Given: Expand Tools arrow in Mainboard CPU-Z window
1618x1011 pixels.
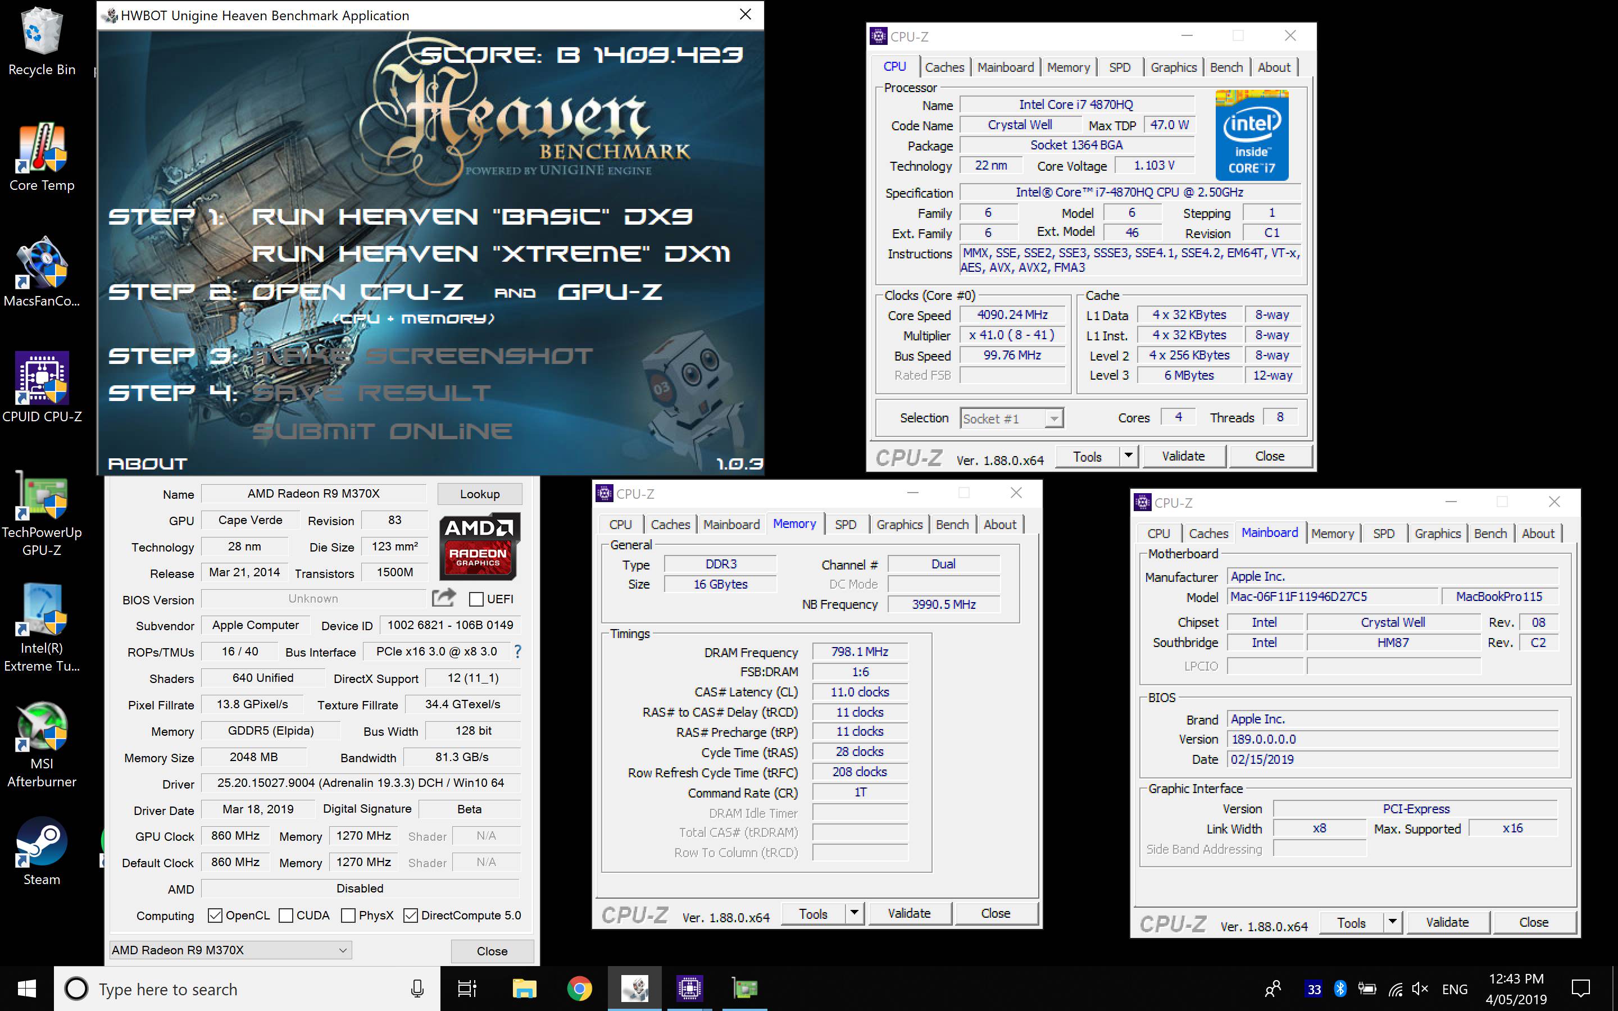Looking at the screenshot, I should [1392, 922].
